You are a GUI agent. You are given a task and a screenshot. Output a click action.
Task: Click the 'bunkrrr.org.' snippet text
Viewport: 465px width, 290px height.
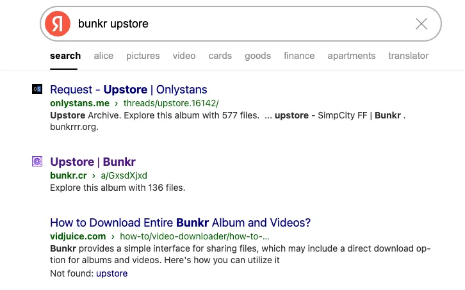74,127
